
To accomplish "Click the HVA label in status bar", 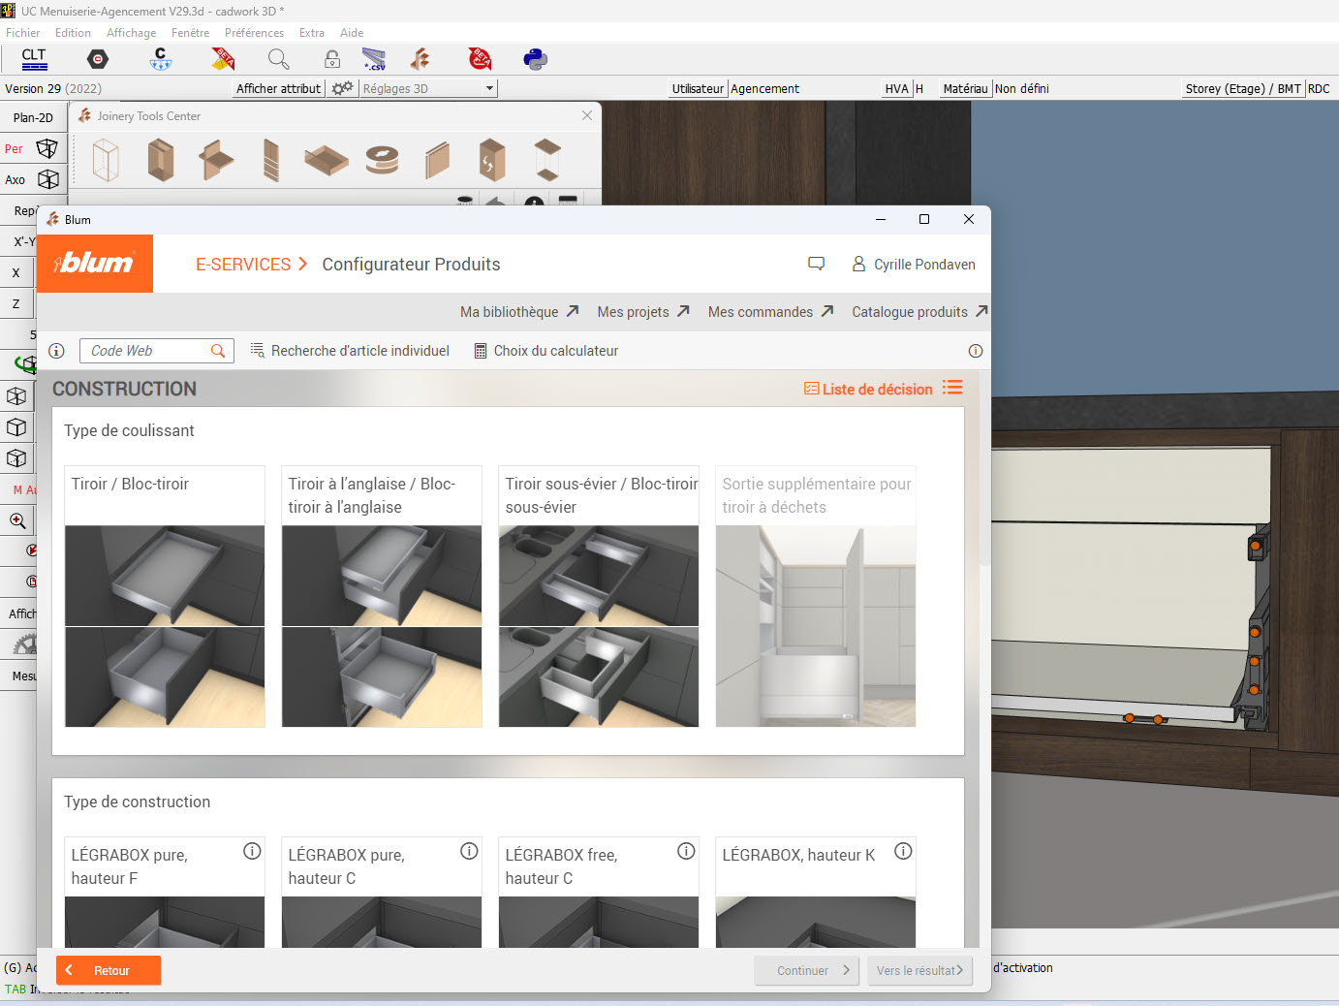I will coord(897,88).
